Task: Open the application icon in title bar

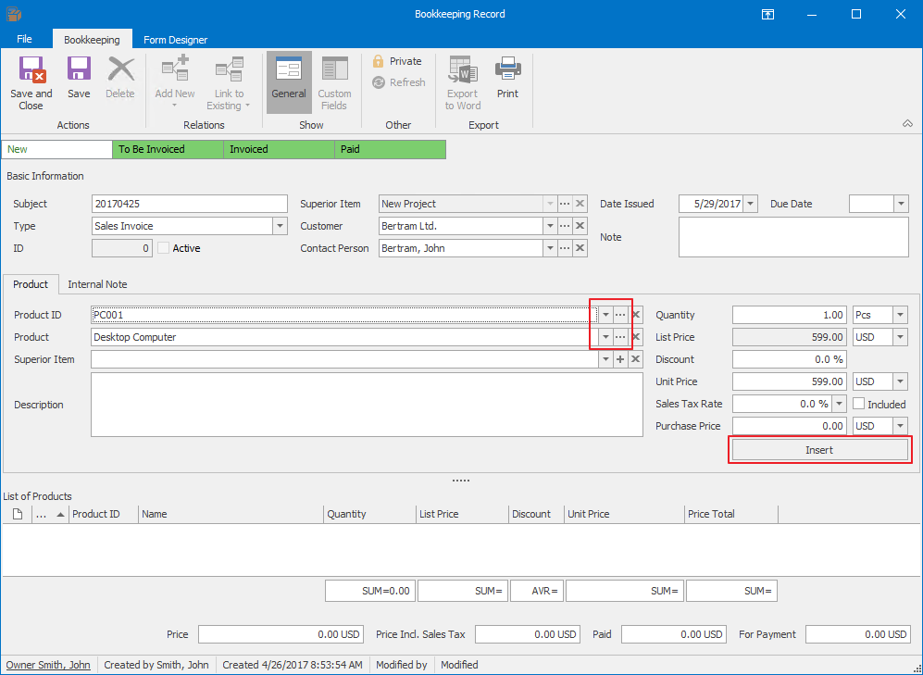Action: 14,14
